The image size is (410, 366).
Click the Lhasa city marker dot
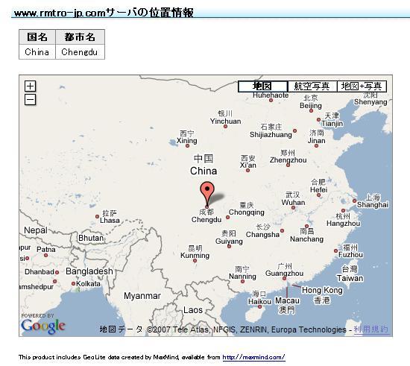97,216
